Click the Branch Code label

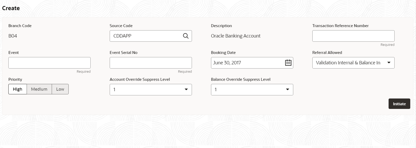pos(20,26)
